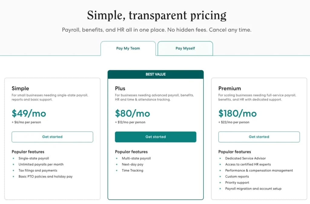Click Custom reports feature item
The height and width of the screenshot is (204, 310).
pyautogui.click(x=237, y=176)
